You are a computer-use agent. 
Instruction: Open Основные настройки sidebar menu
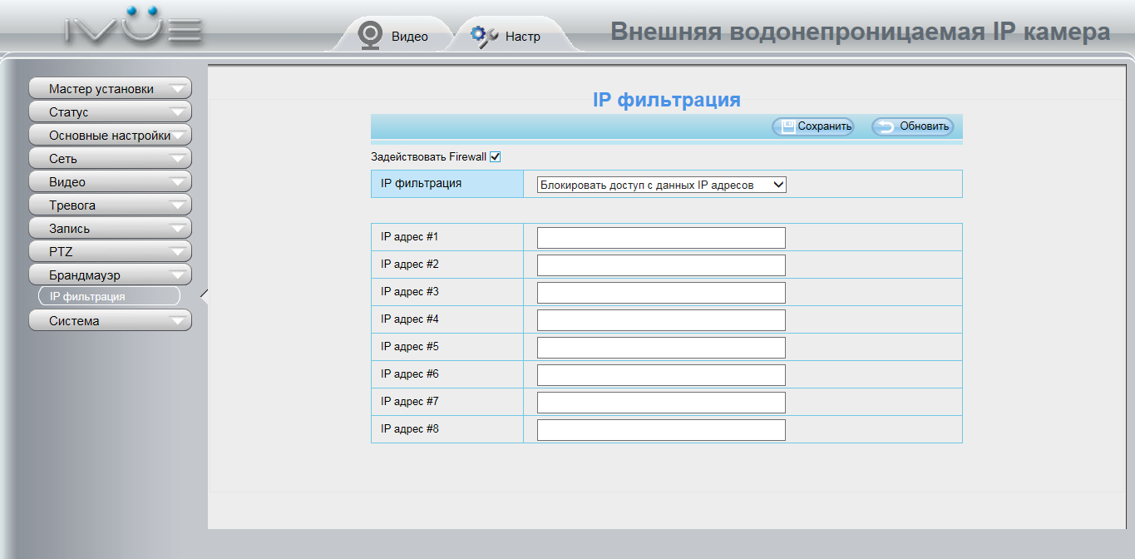(x=110, y=135)
